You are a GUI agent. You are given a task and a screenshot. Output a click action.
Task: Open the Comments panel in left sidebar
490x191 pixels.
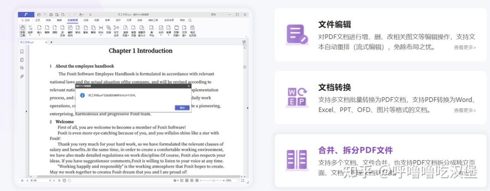tap(22, 68)
